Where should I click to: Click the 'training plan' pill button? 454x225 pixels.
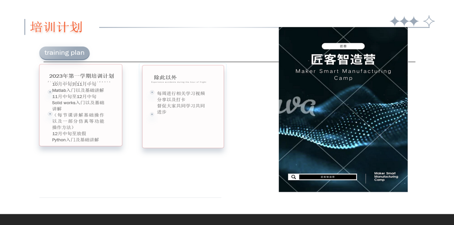click(64, 53)
